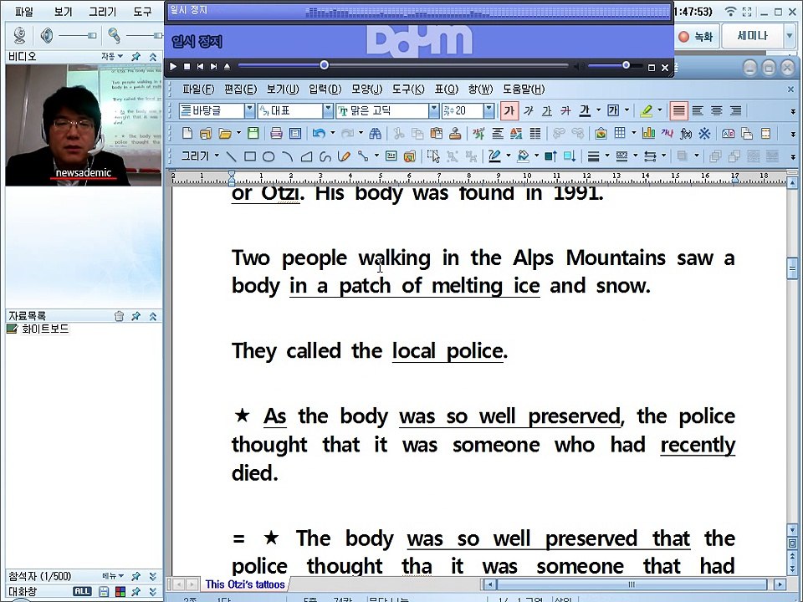Click the special character asterisk icon
Image resolution: width=803 pixels, height=602 pixels.
[x=704, y=134]
